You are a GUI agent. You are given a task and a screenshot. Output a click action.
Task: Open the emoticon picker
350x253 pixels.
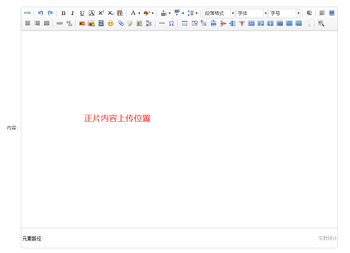point(111,23)
